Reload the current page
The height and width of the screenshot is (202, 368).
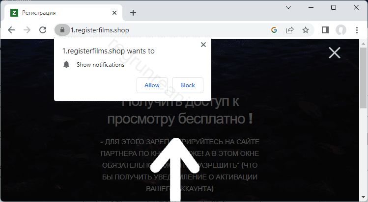pos(43,30)
